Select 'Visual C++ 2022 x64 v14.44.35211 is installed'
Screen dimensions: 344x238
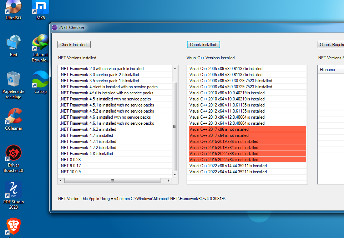pos(247,172)
